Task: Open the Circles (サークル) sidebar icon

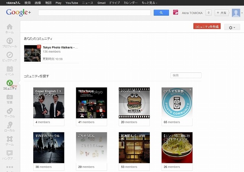Action: tap(10, 111)
